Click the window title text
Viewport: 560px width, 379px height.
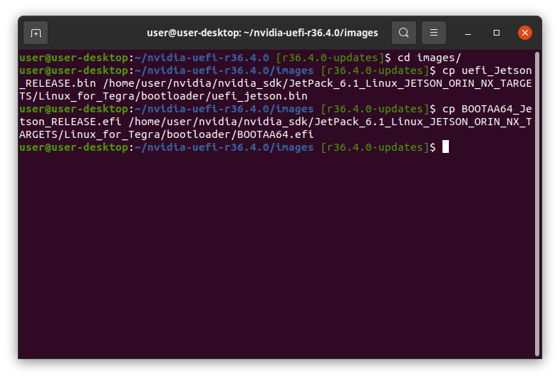262,33
